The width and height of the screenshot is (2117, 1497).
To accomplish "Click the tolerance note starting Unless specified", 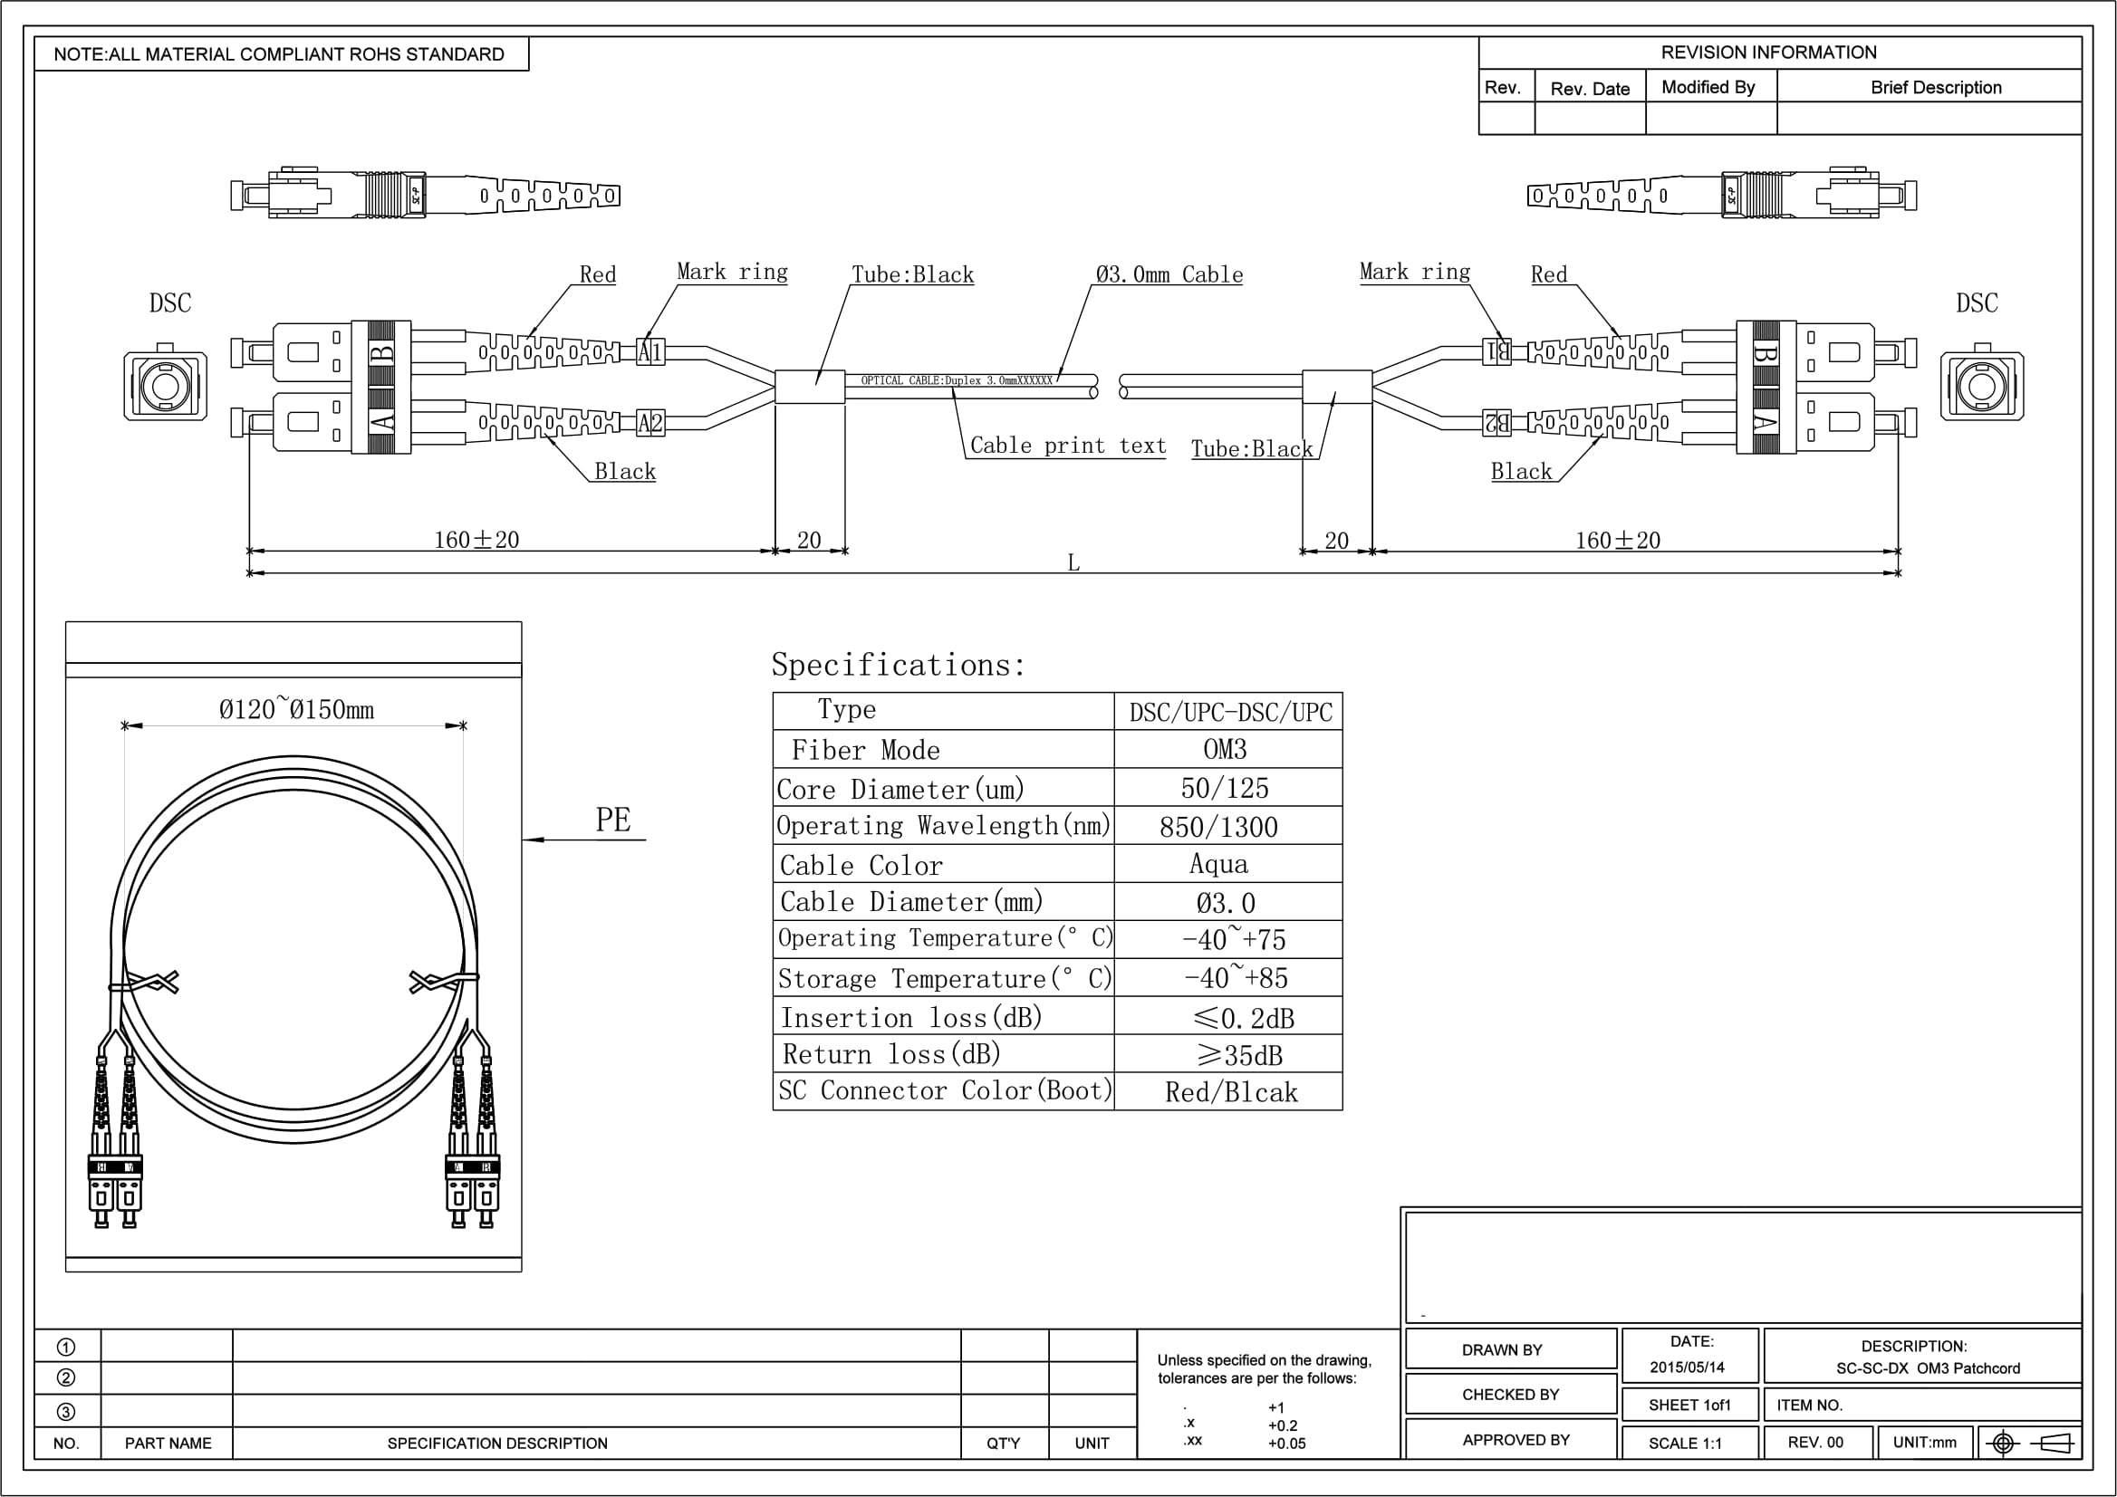I will (x=1264, y=1369).
